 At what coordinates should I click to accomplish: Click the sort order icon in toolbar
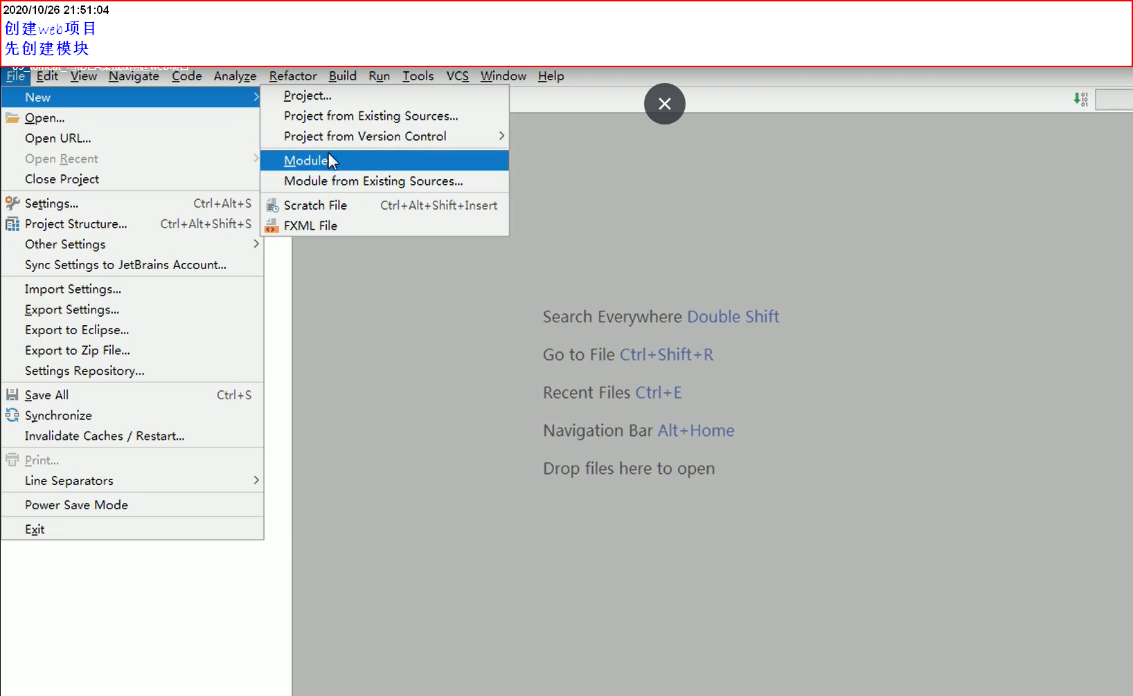tap(1080, 99)
